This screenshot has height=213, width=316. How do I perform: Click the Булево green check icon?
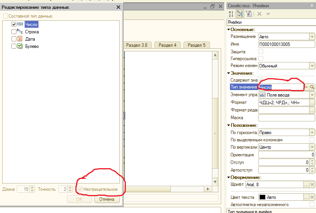tap(20, 46)
